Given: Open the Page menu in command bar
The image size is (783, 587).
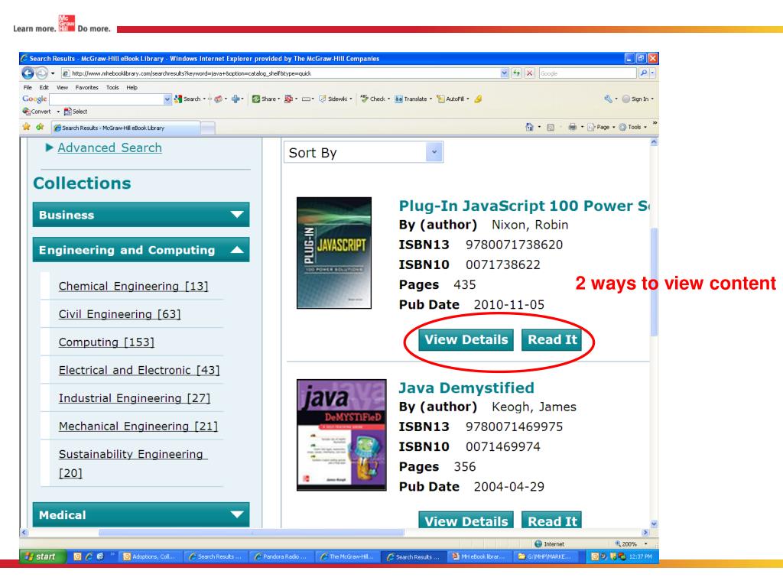Looking at the screenshot, I should [601, 127].
